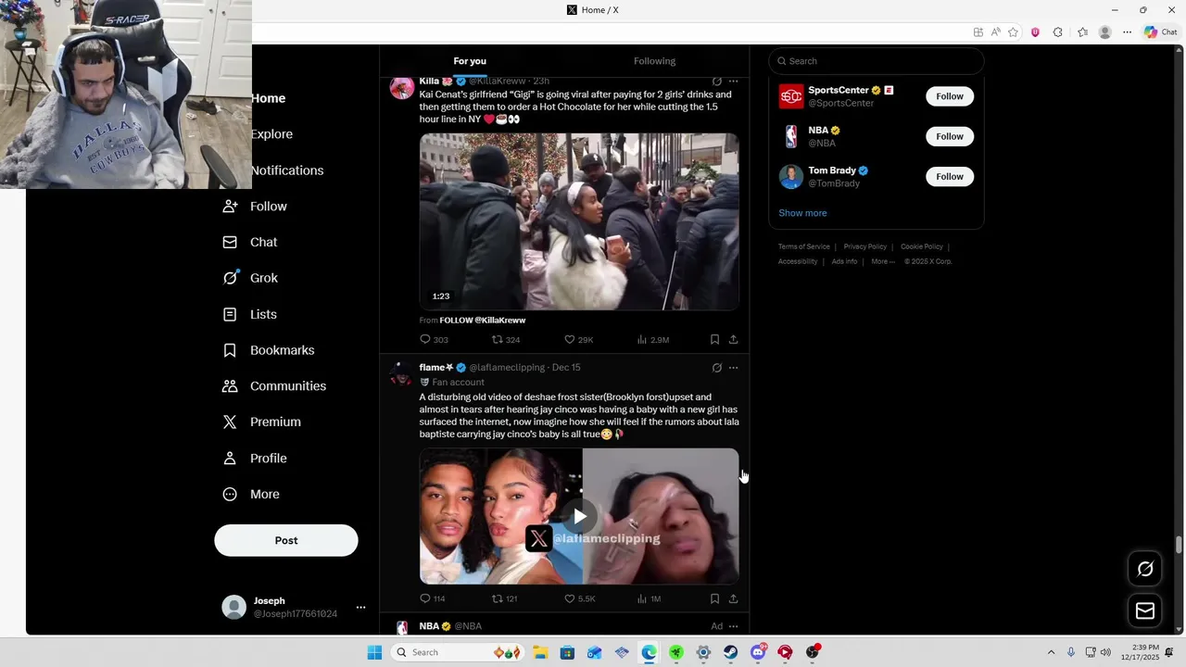
Task: View analytics of post with 2.9M views
Action: click(652, 340)
